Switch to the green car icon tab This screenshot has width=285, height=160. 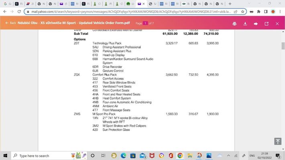coord(130,4)
